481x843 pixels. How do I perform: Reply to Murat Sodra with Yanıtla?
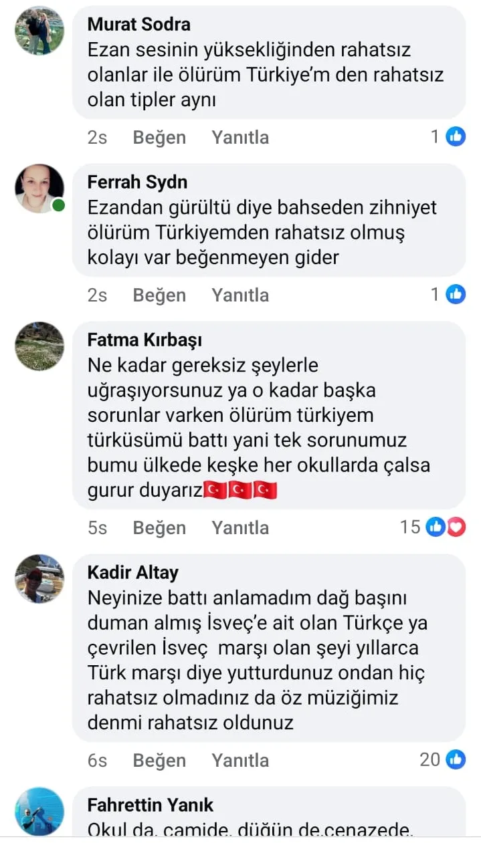coord(240,137)
